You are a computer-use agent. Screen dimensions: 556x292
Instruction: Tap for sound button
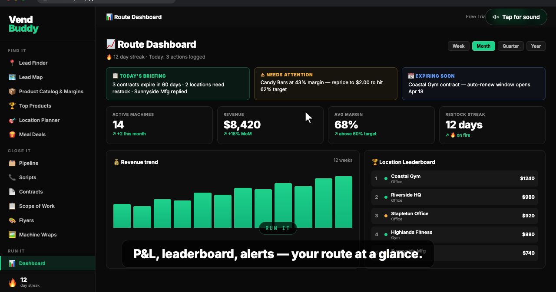pyautogui.click(x=516, y=17)
